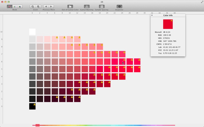The width and height of the screenshot is (204, 127).
Task: Pick the value 1 chroma 12 swatch
Action: [77, 99]
